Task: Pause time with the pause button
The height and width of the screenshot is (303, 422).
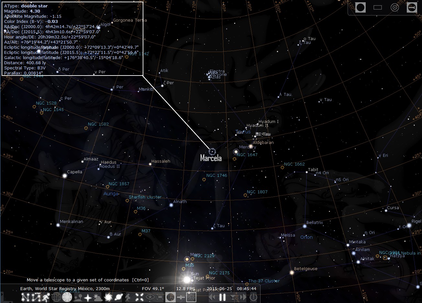Action: pyautogui.click(x=222, y=297)
